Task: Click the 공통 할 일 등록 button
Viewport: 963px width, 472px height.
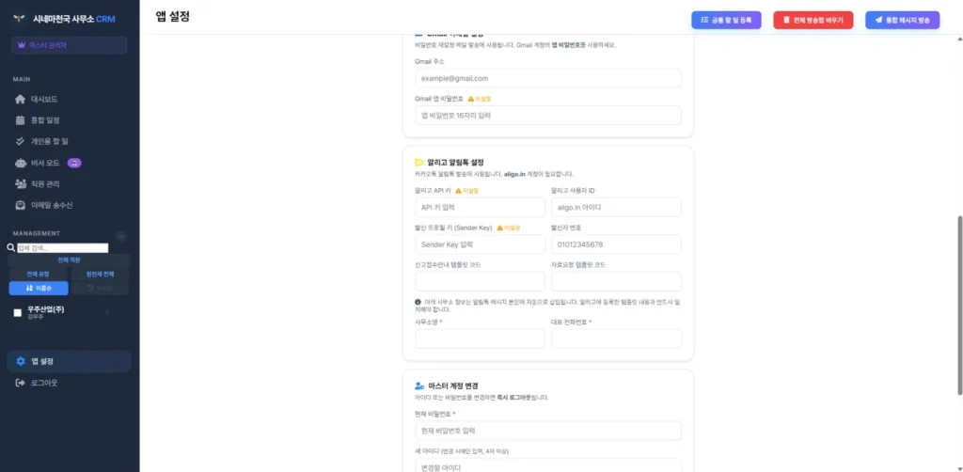Action: pyautogui.click(x=728, y=19)
